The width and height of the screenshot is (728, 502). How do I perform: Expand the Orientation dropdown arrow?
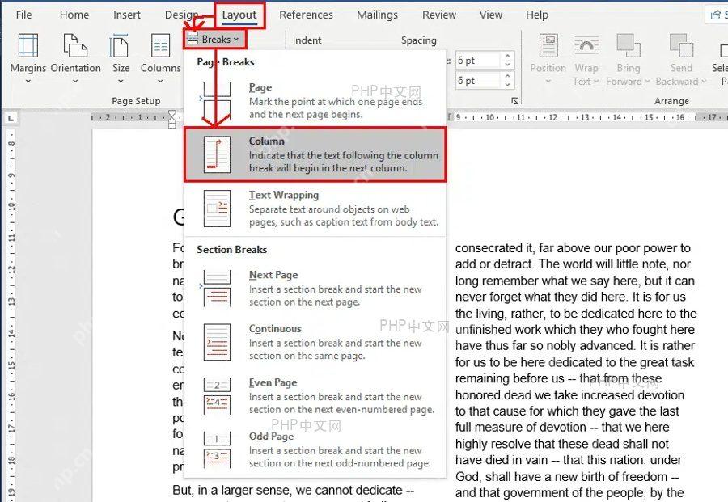(75, 81)
